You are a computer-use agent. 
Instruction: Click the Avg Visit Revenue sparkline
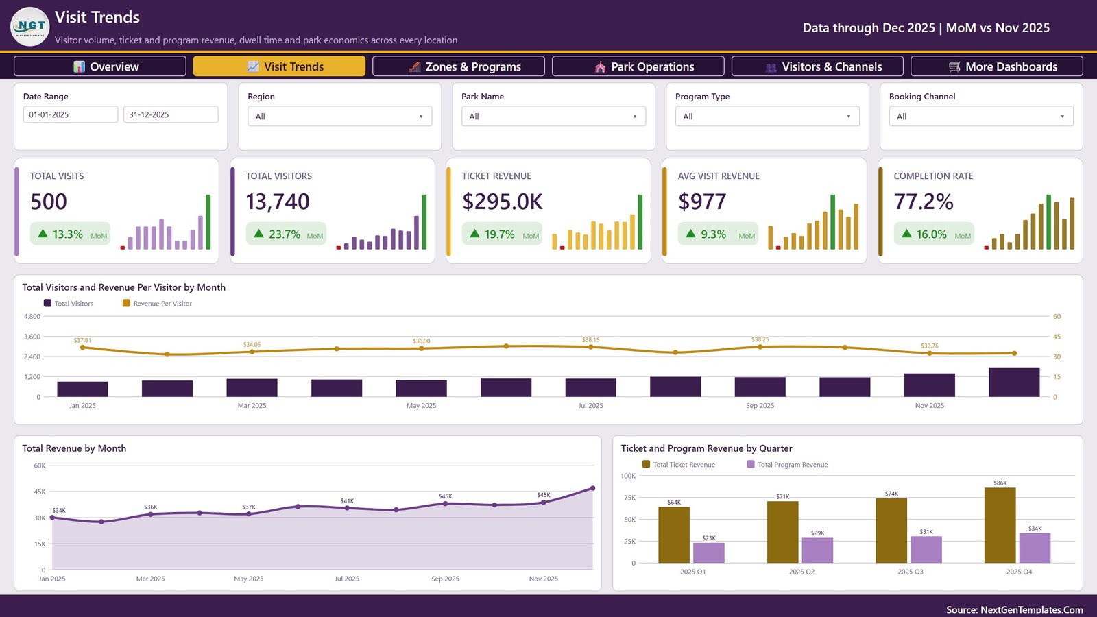click(x=813, y=222)
